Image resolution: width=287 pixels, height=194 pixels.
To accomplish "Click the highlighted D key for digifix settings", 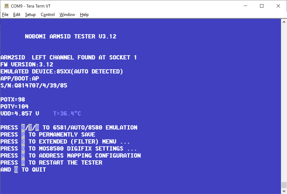I will 23,149.
